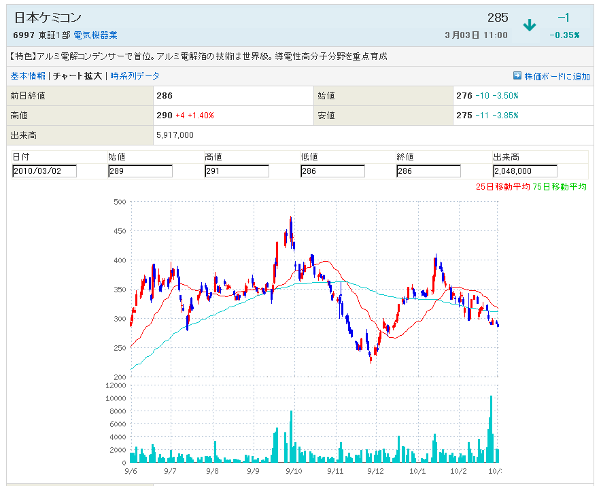Click the 出来高 value 5,917,000
Screen dimensions: 601x486
click(x=175, y=135)
